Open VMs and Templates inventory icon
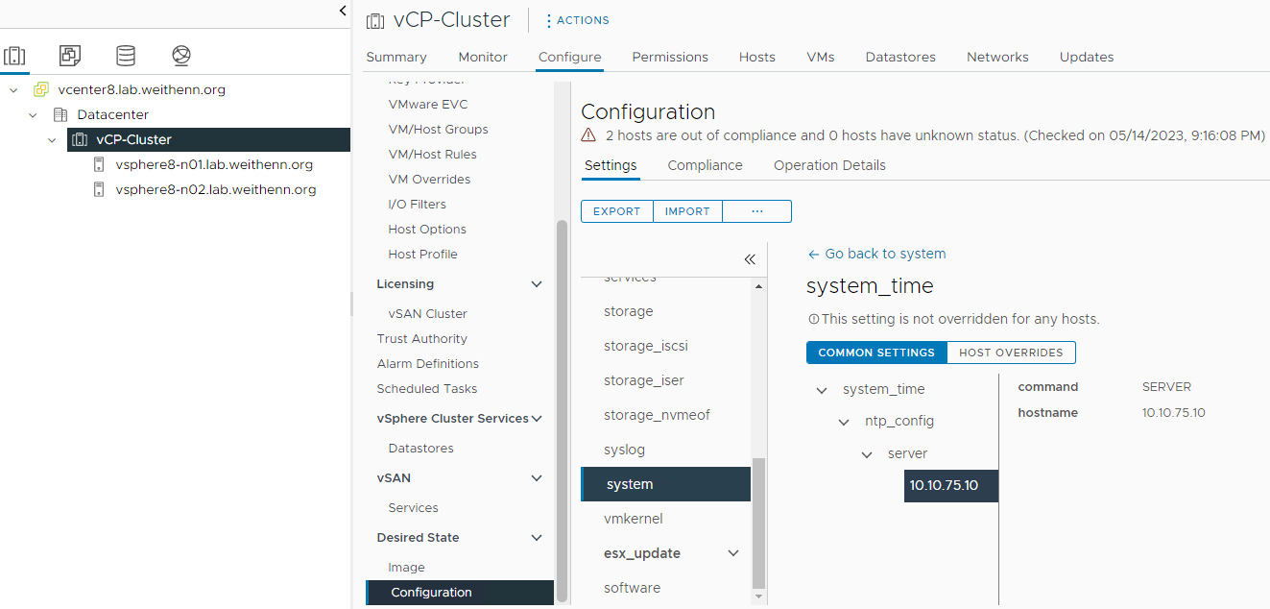Viewport: 1270px width, 609px height. [x=70, y=55]
